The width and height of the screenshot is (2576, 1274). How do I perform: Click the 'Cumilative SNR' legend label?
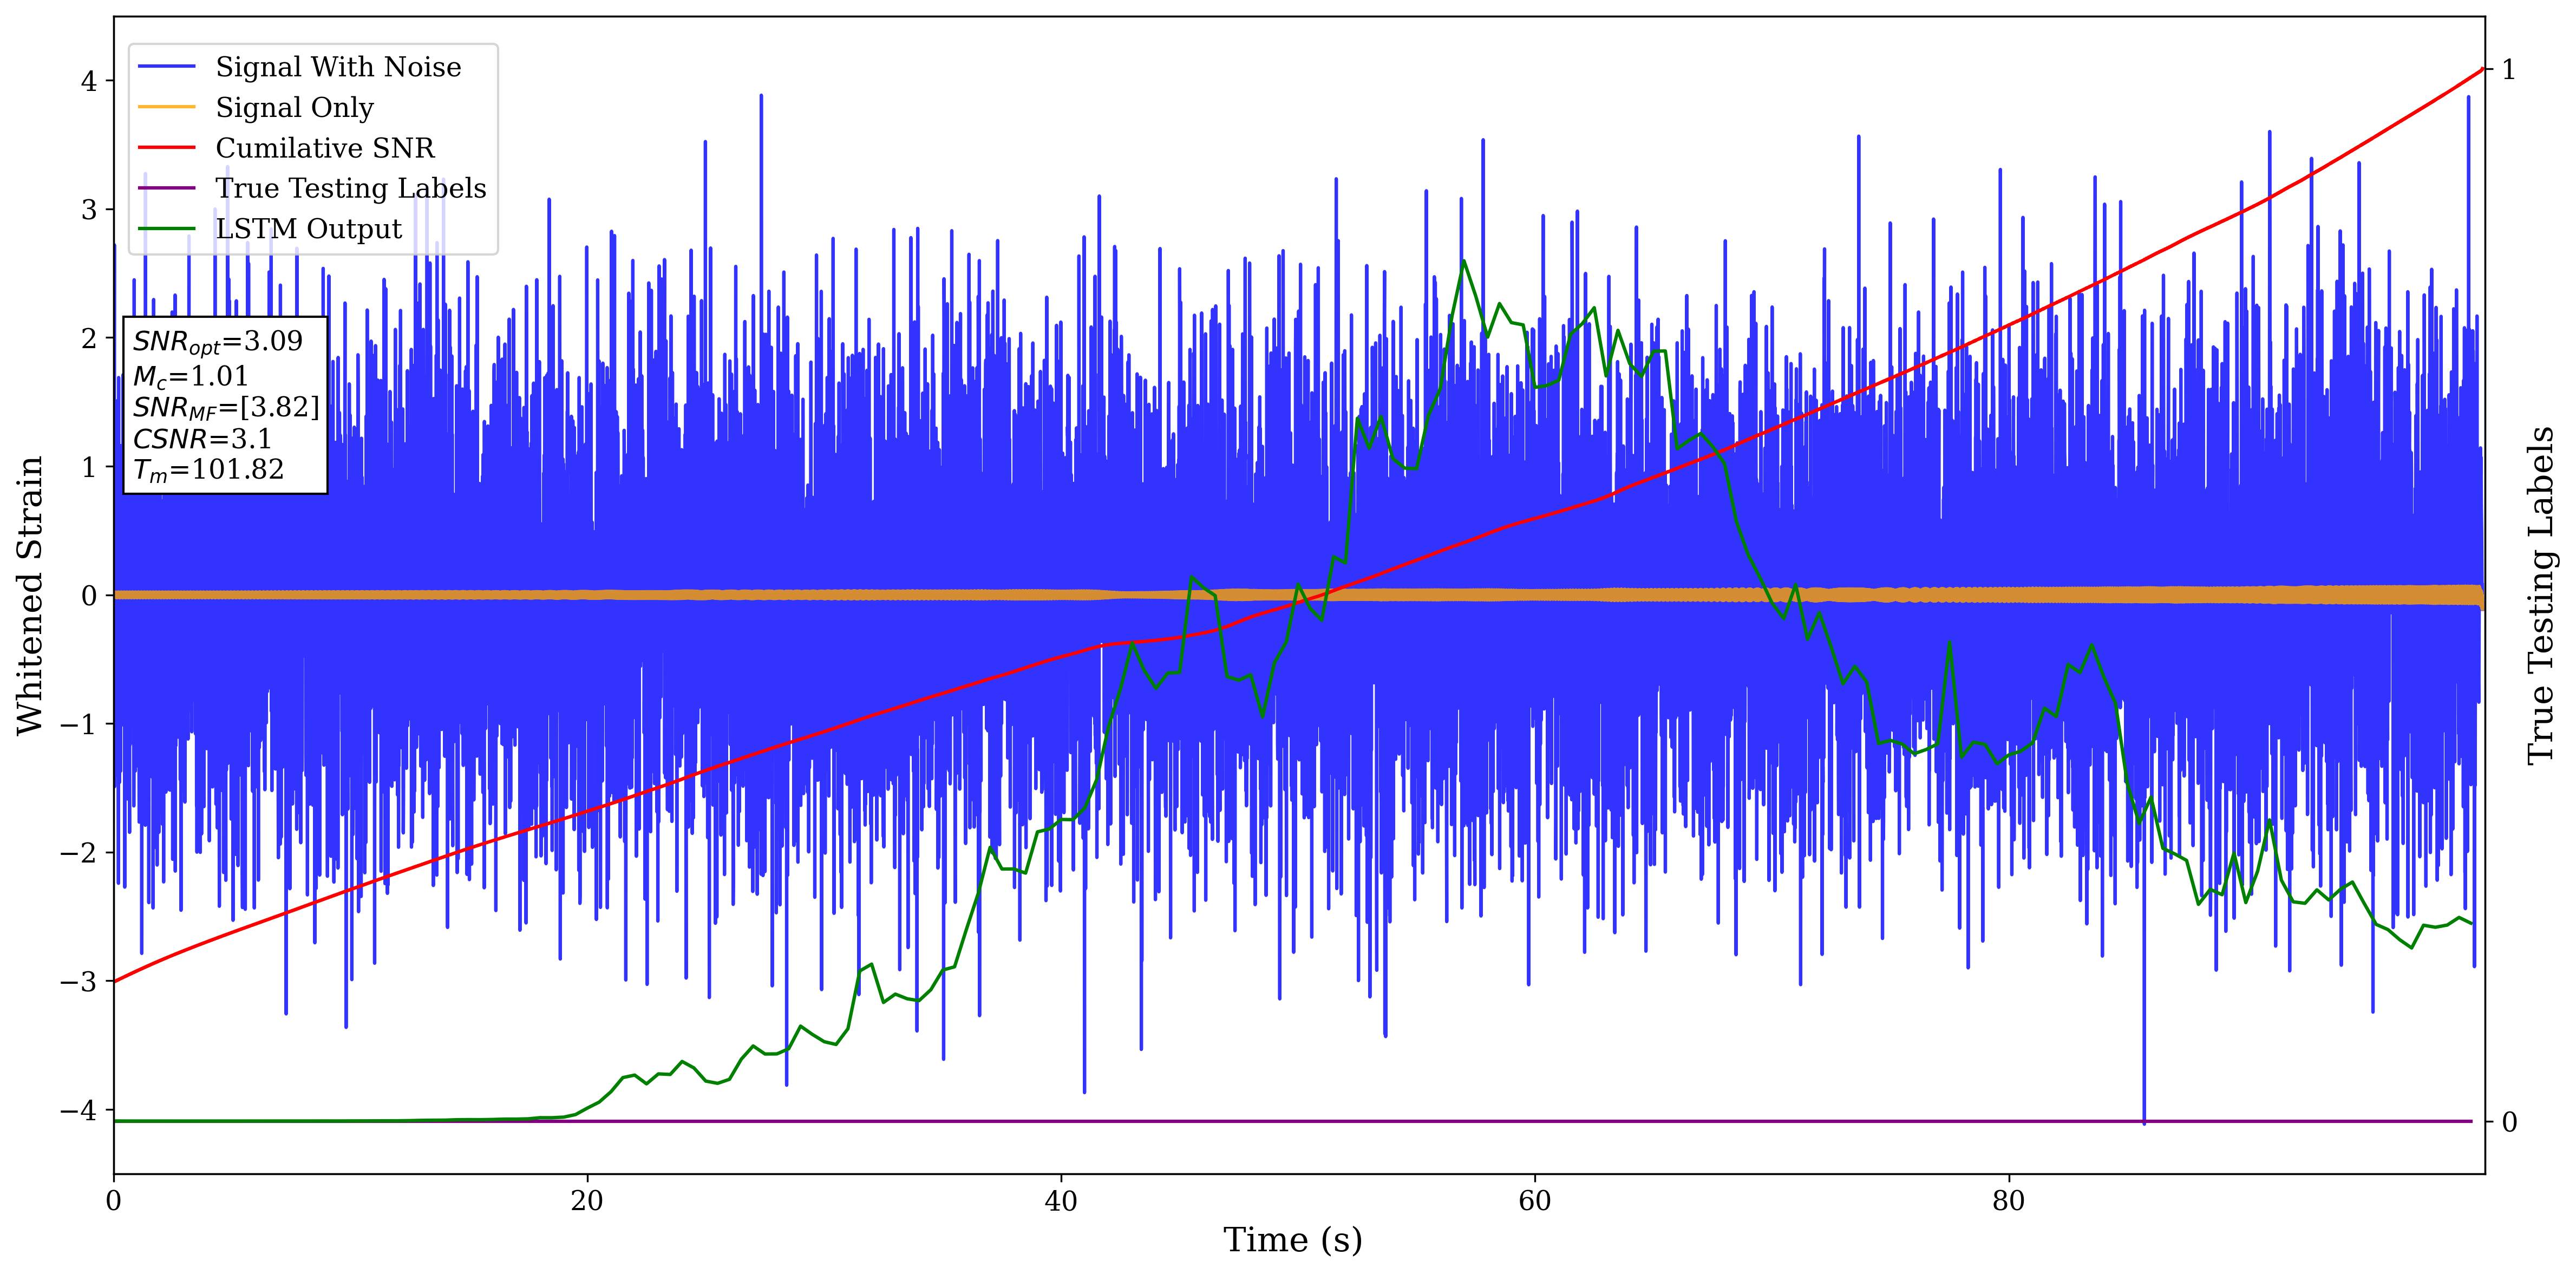[325, 148]
